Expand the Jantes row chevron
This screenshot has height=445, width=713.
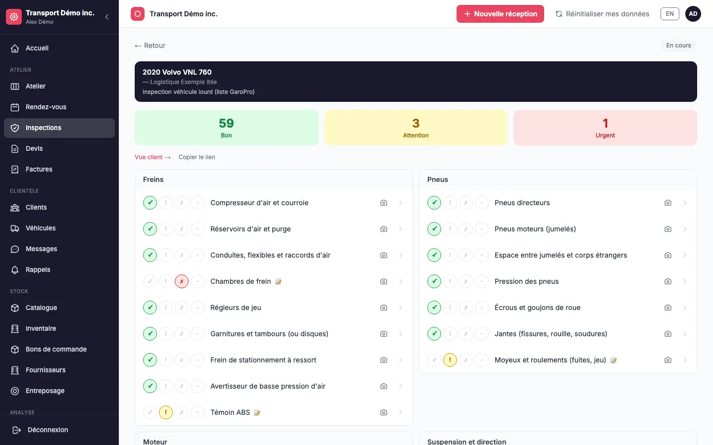pos(685,334)
